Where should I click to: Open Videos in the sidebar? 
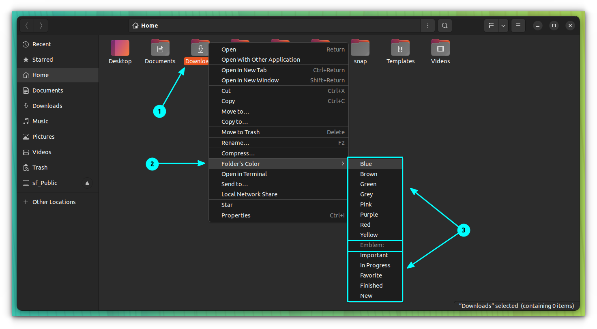pyautogui.click(x=58, y=152)
